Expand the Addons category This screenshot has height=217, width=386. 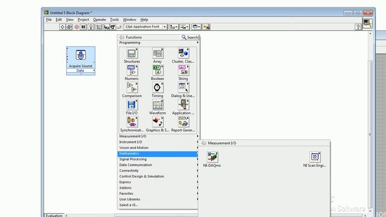[x=158, y=187]
